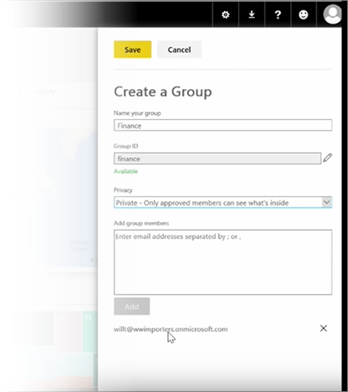Click the download arrow icon

point(252,15)
